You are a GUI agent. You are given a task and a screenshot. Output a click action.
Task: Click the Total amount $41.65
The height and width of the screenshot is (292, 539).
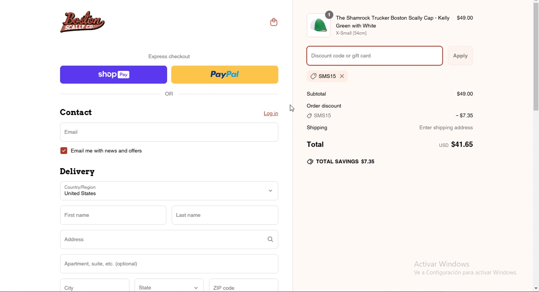pos(462,144)
